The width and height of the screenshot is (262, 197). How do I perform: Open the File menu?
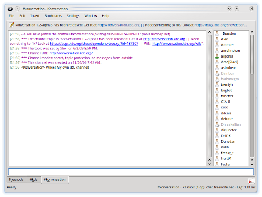click(11, 16)
